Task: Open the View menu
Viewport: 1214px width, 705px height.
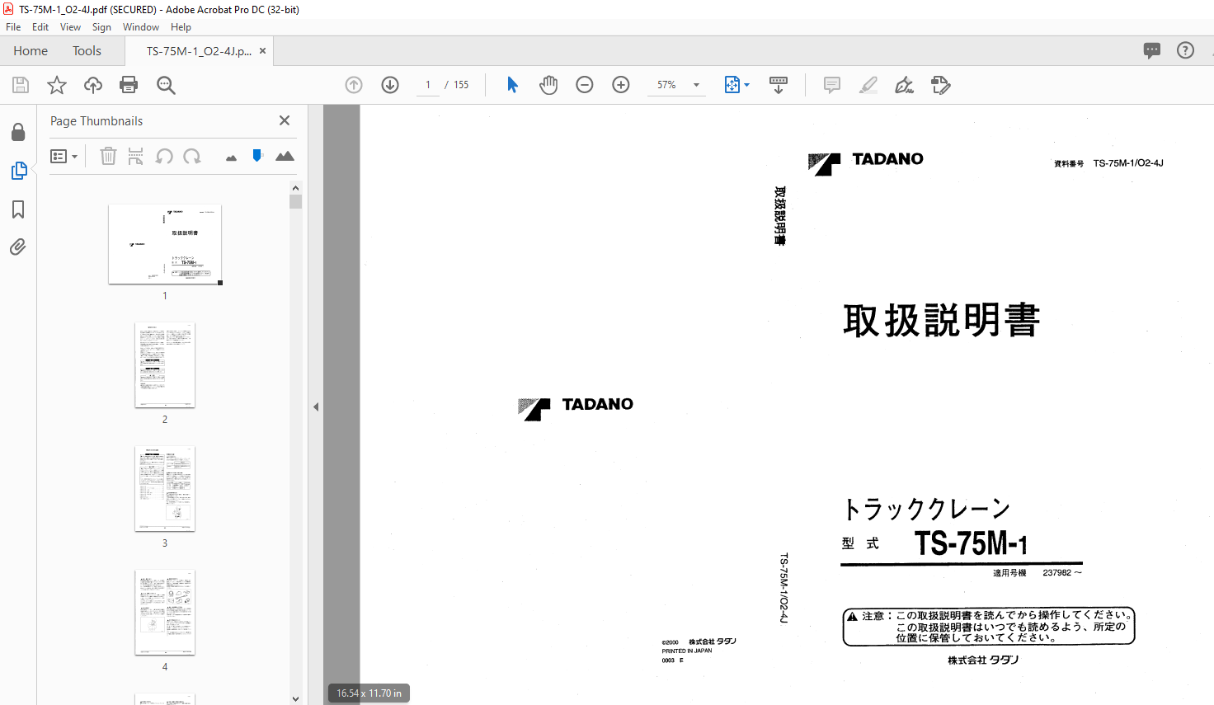Action: (x=70, y=27)
